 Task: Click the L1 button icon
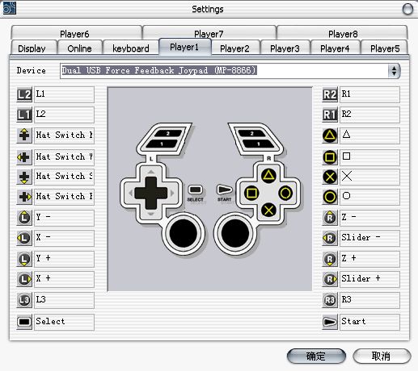tap(24, 115)
